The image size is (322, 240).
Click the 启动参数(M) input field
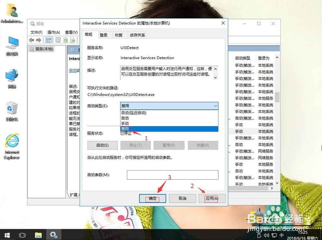click(173, 175)
